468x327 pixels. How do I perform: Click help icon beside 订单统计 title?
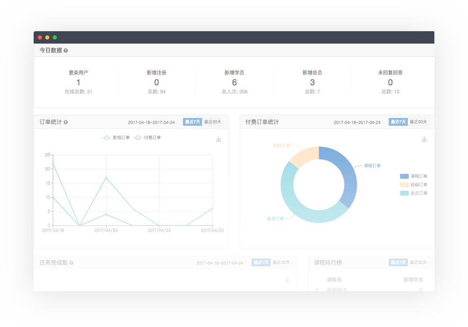pos(66,122)
